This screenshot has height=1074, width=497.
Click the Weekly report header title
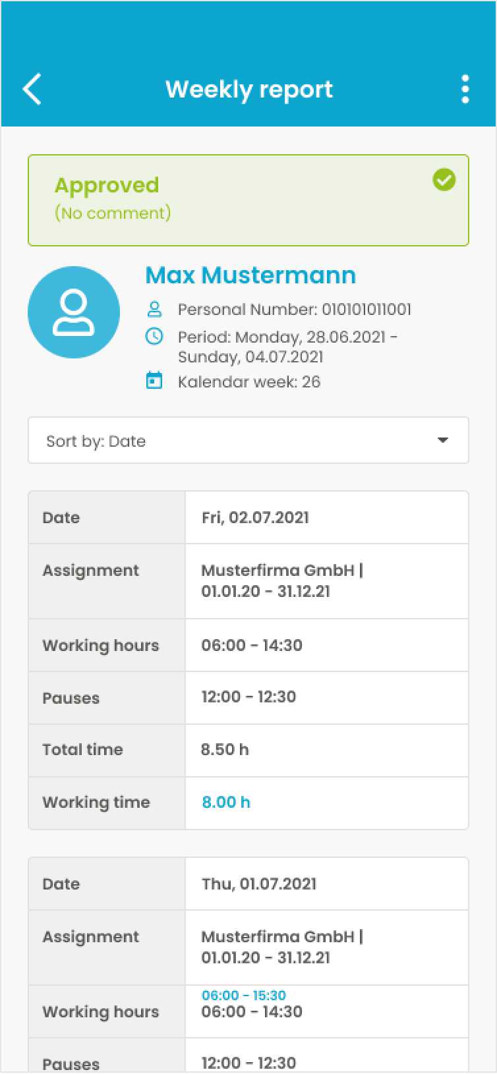pos(248,89)
